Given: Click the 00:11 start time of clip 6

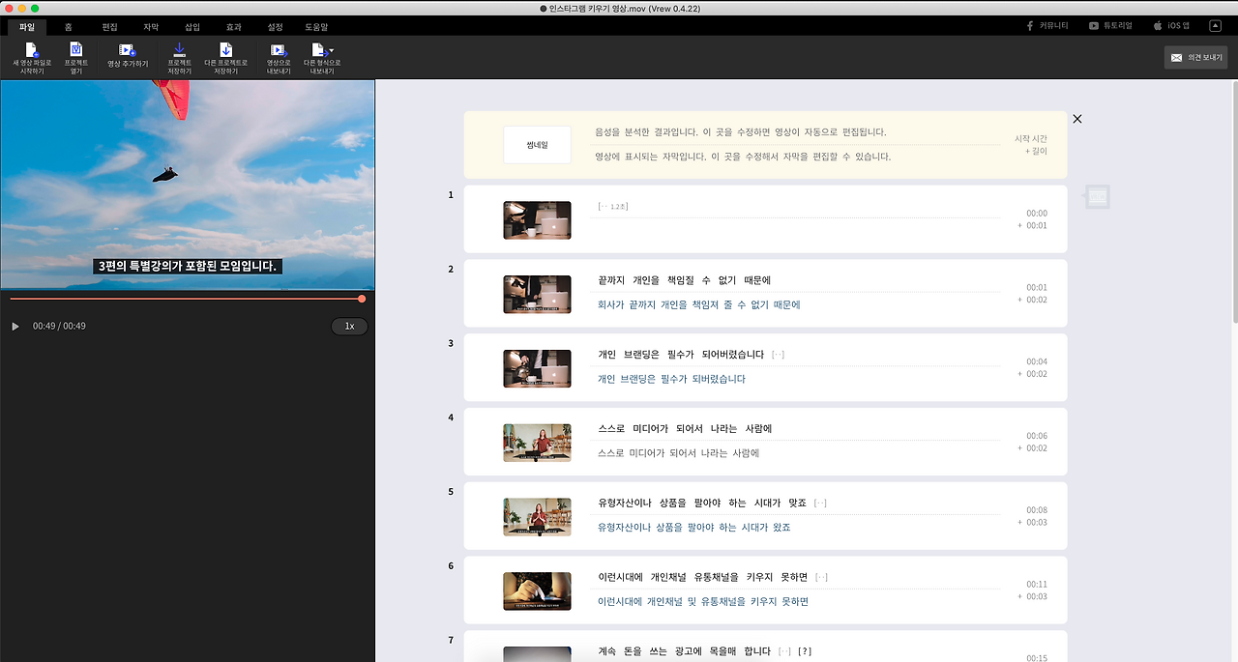Looking at the screenshot, I should tap(1037, 585).
